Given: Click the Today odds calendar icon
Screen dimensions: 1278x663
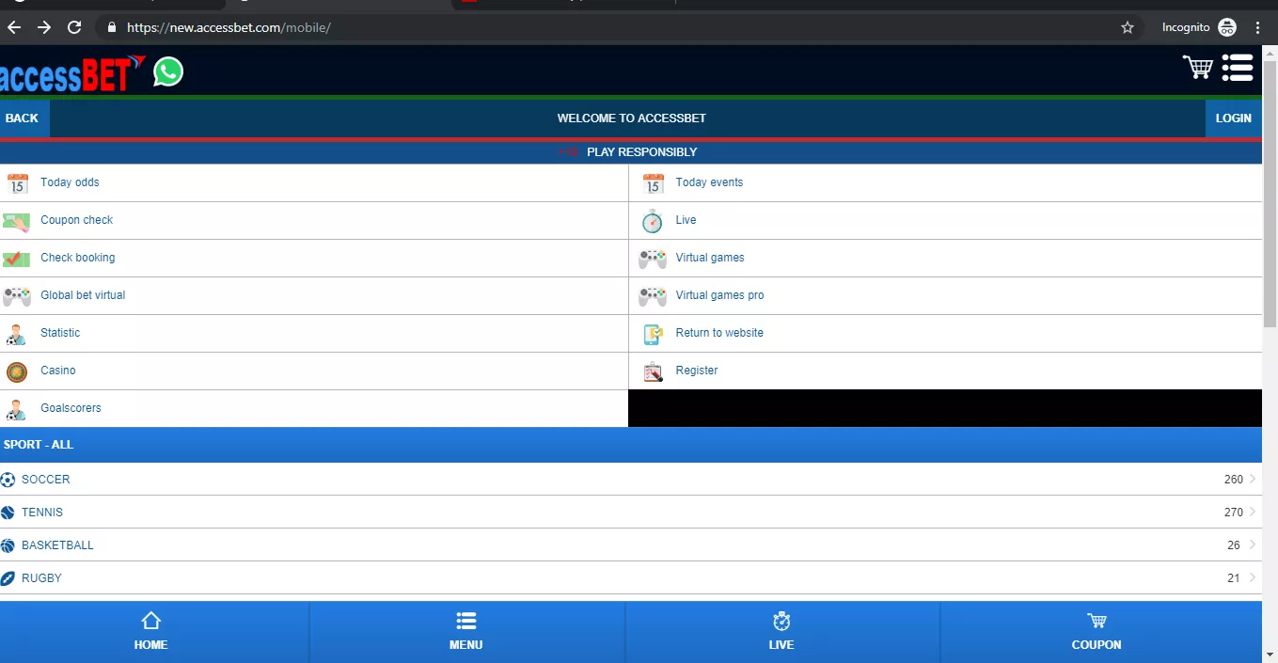Looking at the screenshot, I should [17, 183].
